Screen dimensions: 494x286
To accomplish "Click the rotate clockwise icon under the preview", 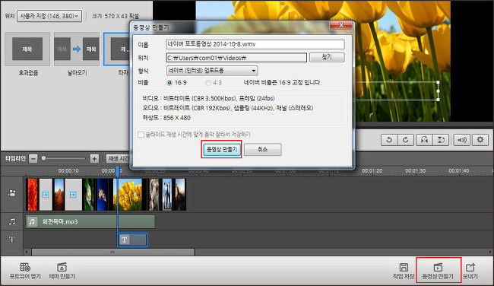I will tap(405, 140).
